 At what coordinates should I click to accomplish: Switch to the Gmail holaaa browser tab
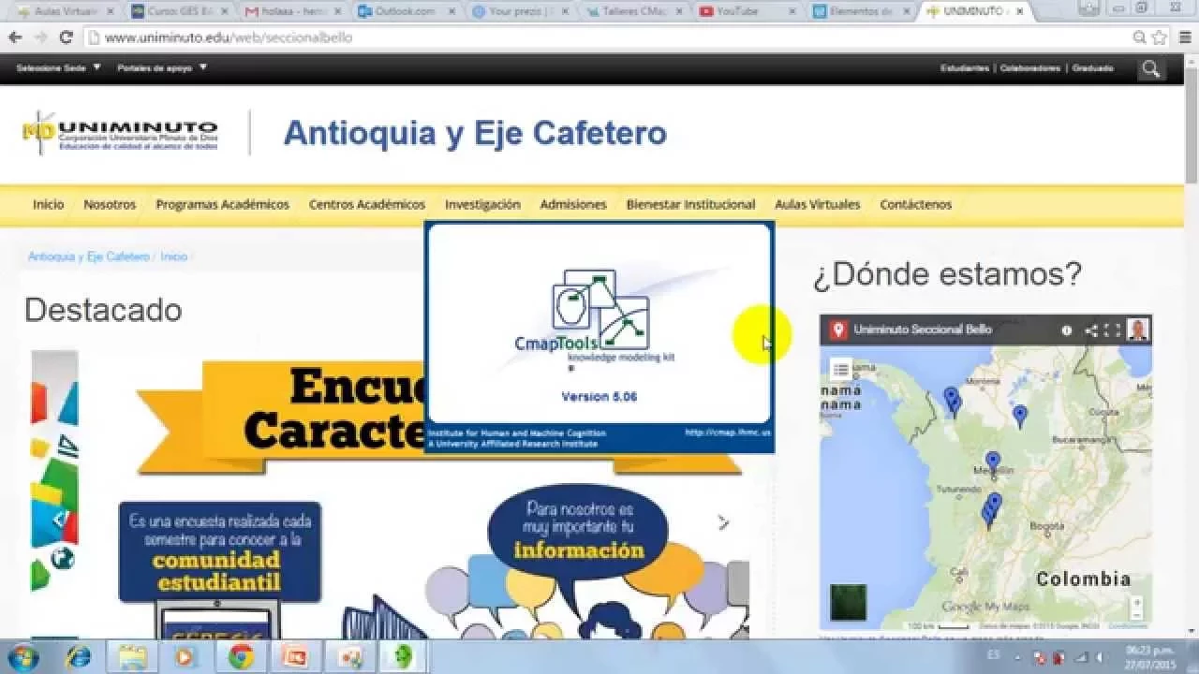(293, 11)
